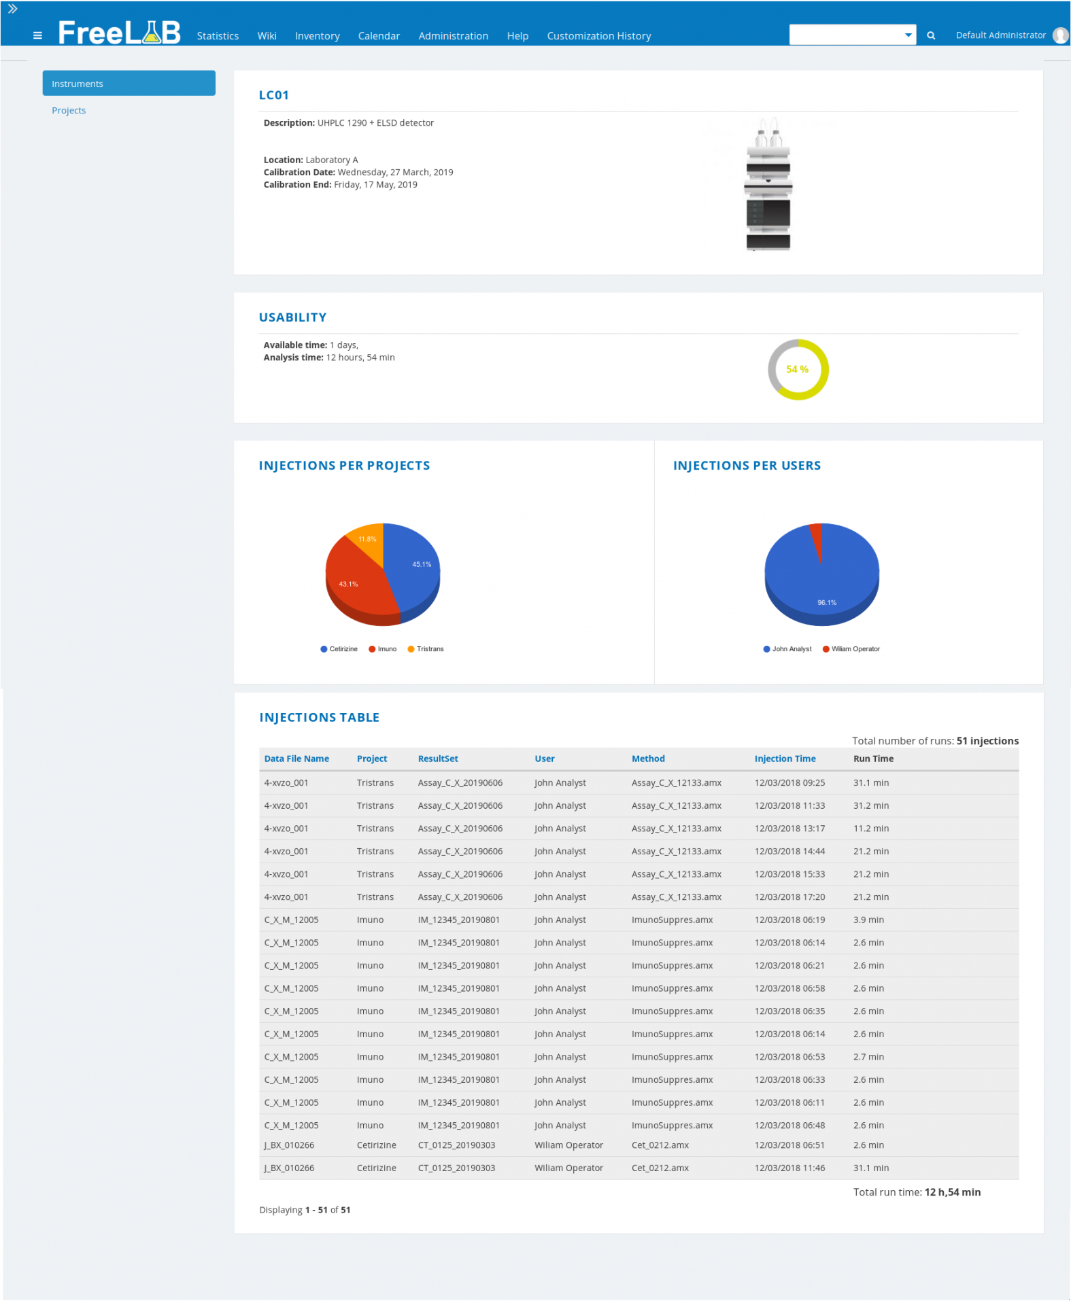Select the Instruments sidebar item

(129, 83)
